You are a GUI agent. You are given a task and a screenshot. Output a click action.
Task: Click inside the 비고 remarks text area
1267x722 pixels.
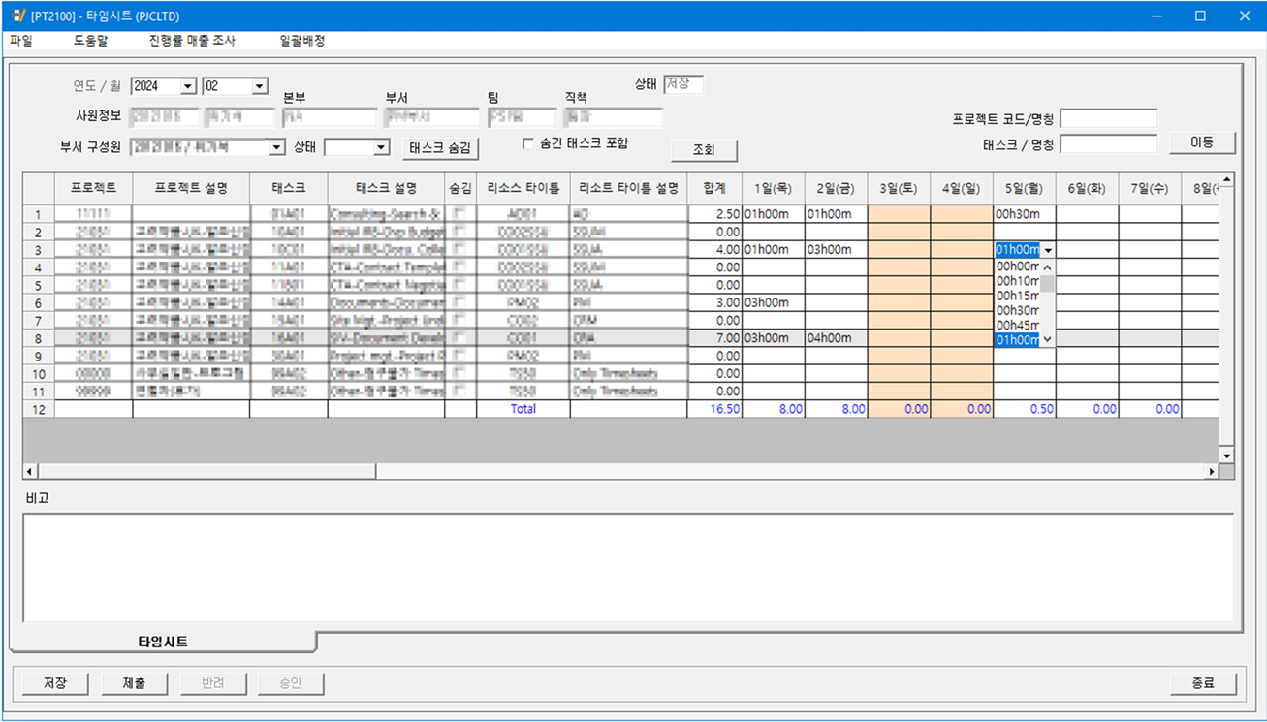628,568
